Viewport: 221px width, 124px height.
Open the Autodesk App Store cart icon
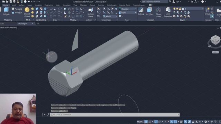coord(192,1)
